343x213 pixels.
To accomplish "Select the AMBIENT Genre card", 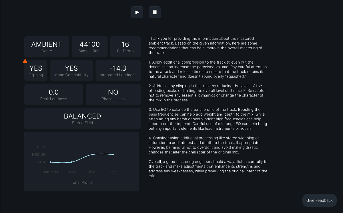I will click(x=47, y=47).
